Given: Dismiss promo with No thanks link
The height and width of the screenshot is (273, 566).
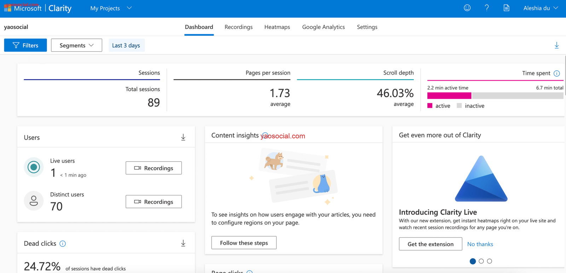Looking at the screenshot, I should [480, 244].
